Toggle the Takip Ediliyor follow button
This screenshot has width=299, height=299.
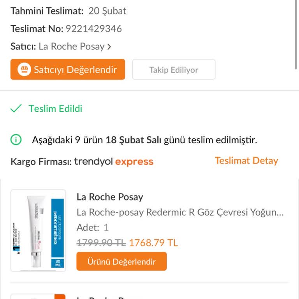coord(174,70)
